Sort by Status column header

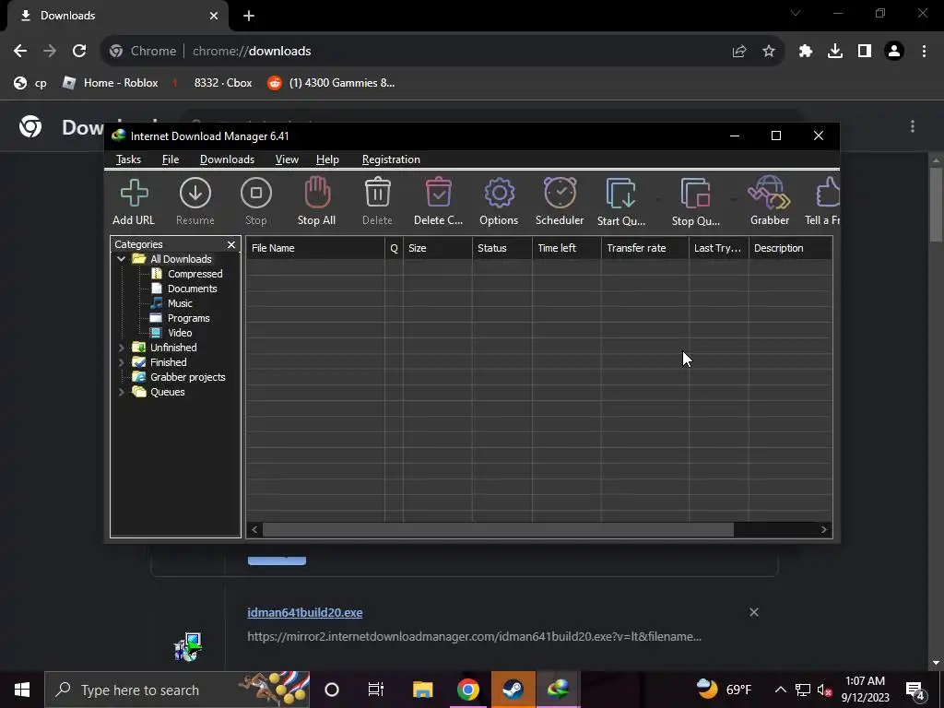[x=502, y=248]
